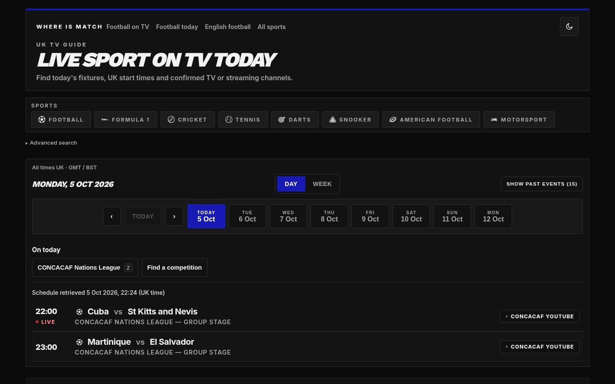Select Mon 12 Oct date

pyautogui.click(x=493, y=216)
